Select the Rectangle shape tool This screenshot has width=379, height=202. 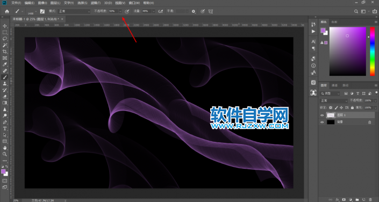point(5,141)
